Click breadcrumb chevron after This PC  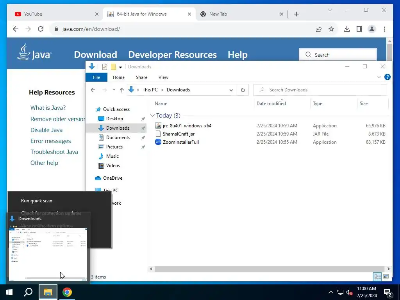tap(162, 90)
